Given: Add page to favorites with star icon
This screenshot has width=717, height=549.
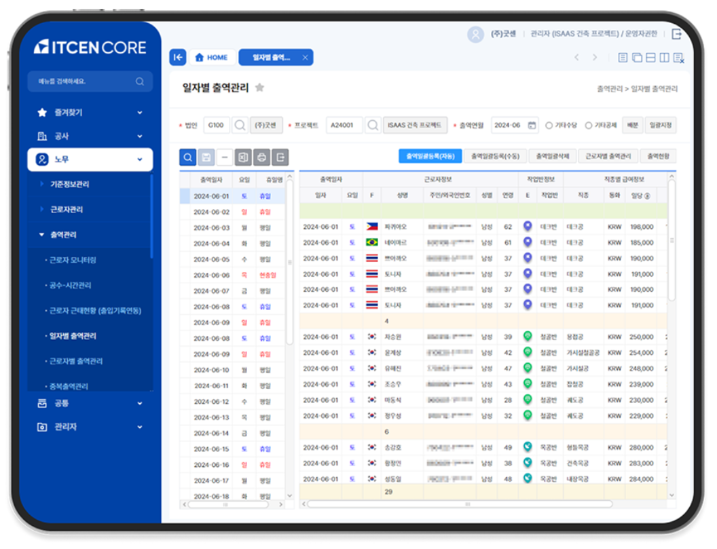Looking at the screenshot, I should click(x=259, y=88).
